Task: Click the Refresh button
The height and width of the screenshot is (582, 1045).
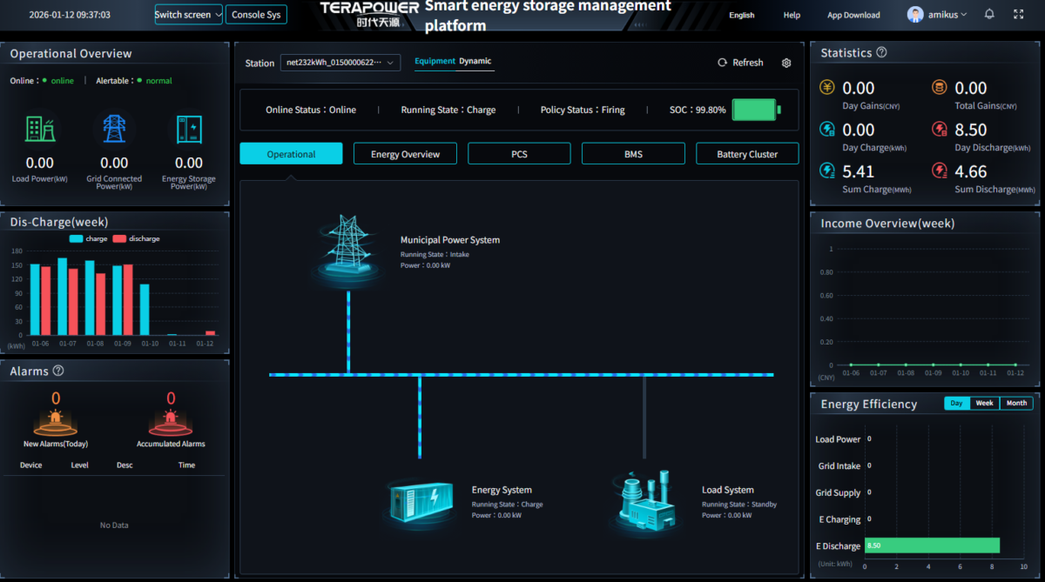Action: click(740, 63)
